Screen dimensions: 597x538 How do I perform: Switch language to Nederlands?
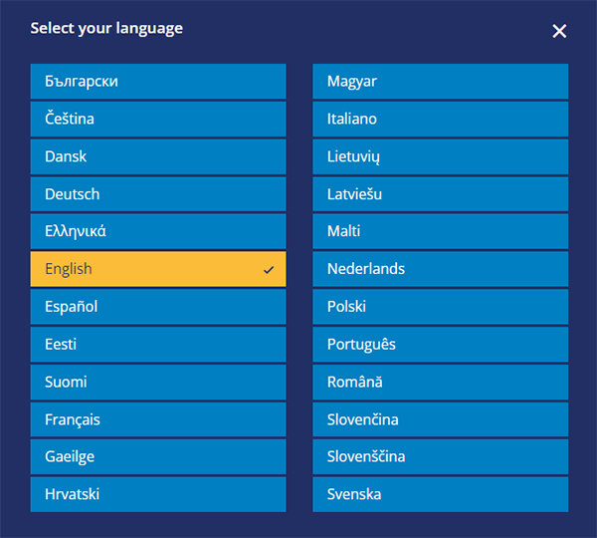(440, 269)
